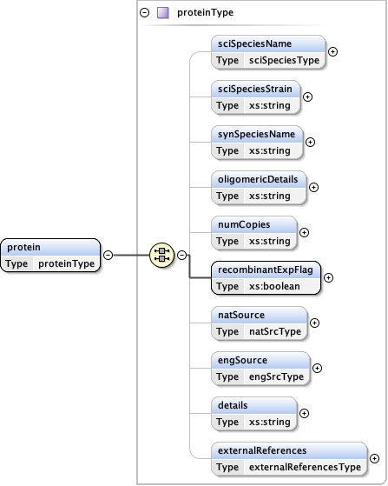Expand the sciSpeciesStrain plus icon
Screen dimensions: 388x486
(x=307, y=97)
